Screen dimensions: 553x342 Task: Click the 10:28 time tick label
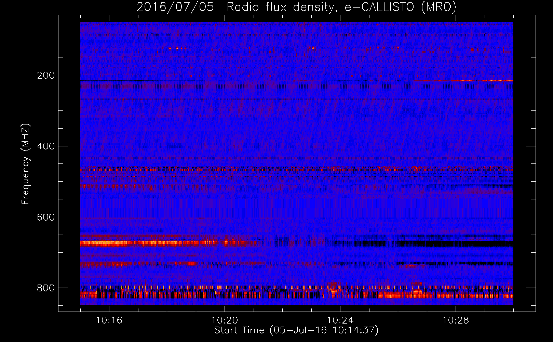(x=456, y=320)
